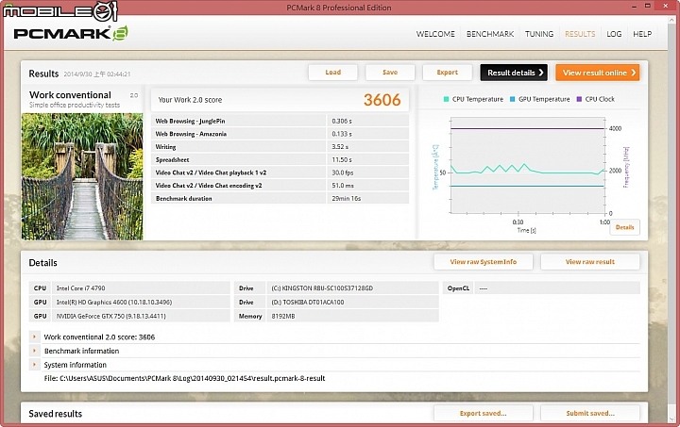Click the Intel Core i7 4790 CPU entry

coord(141,288)
